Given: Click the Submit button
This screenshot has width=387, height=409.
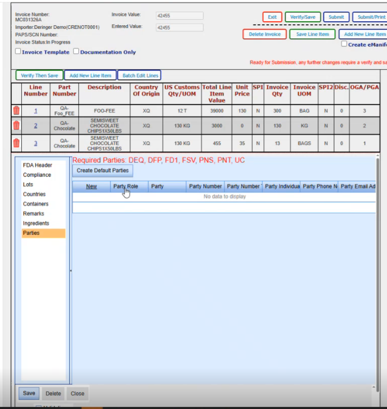Looking at the screenshot, I should (336, 17).
